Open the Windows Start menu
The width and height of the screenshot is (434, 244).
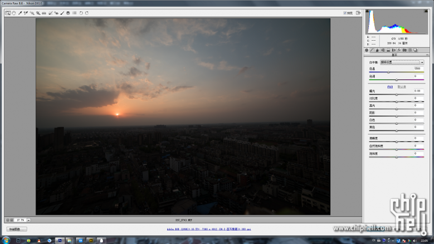6,241
